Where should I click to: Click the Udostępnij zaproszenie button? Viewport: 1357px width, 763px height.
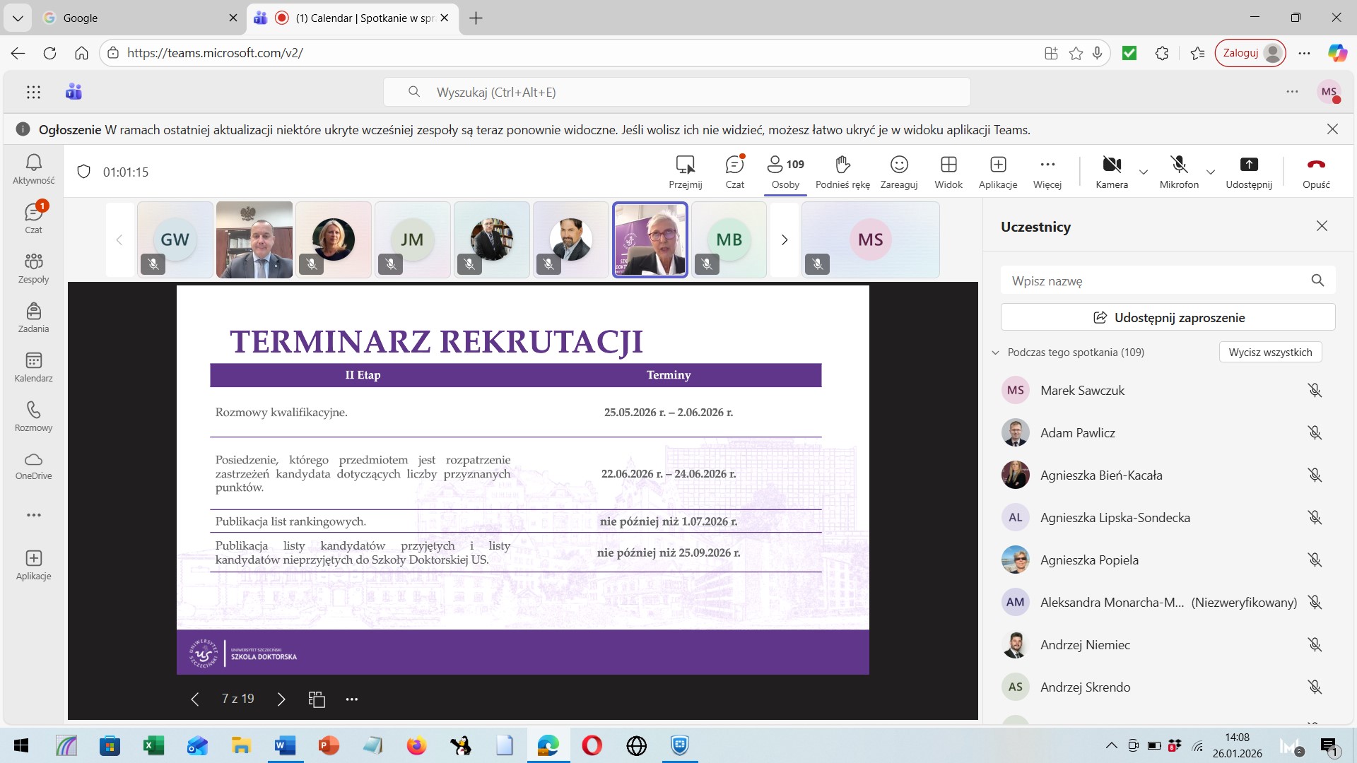[1168, 318]
